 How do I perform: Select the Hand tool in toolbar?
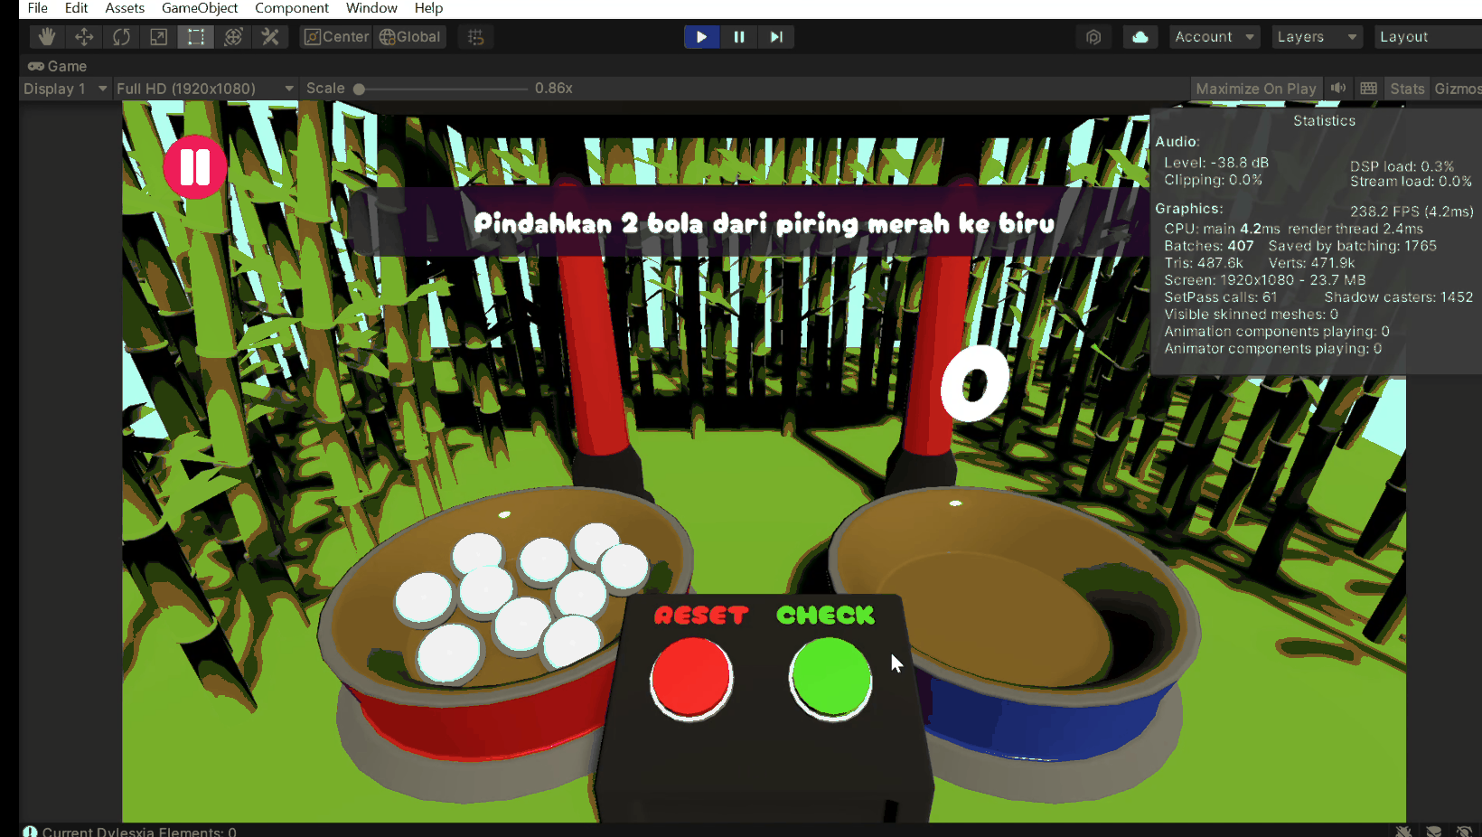pyautogui.click(x=47, y=37)
